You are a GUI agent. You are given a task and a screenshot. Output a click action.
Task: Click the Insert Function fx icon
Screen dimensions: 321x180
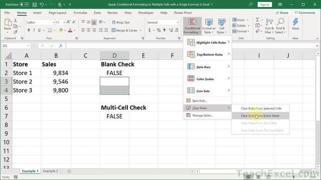pyautogui.click(x=61, y=45)
